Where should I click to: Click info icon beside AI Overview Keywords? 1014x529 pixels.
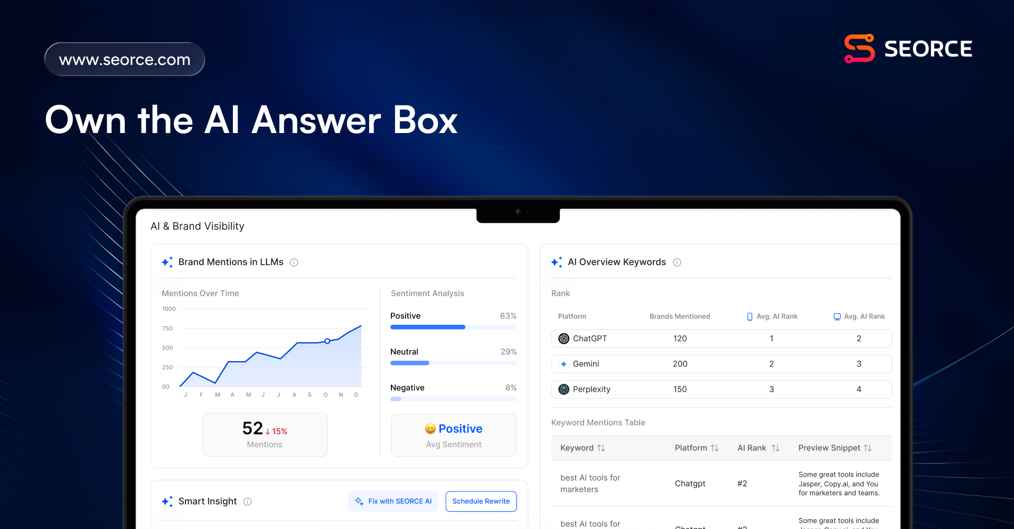pyautogui.click(x=677, y=262)
